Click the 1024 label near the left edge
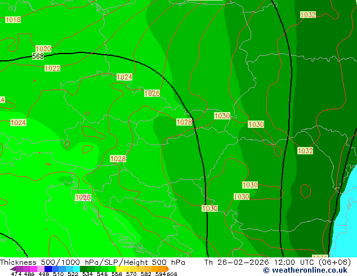 pyautogui.click(x=19, y=123)
